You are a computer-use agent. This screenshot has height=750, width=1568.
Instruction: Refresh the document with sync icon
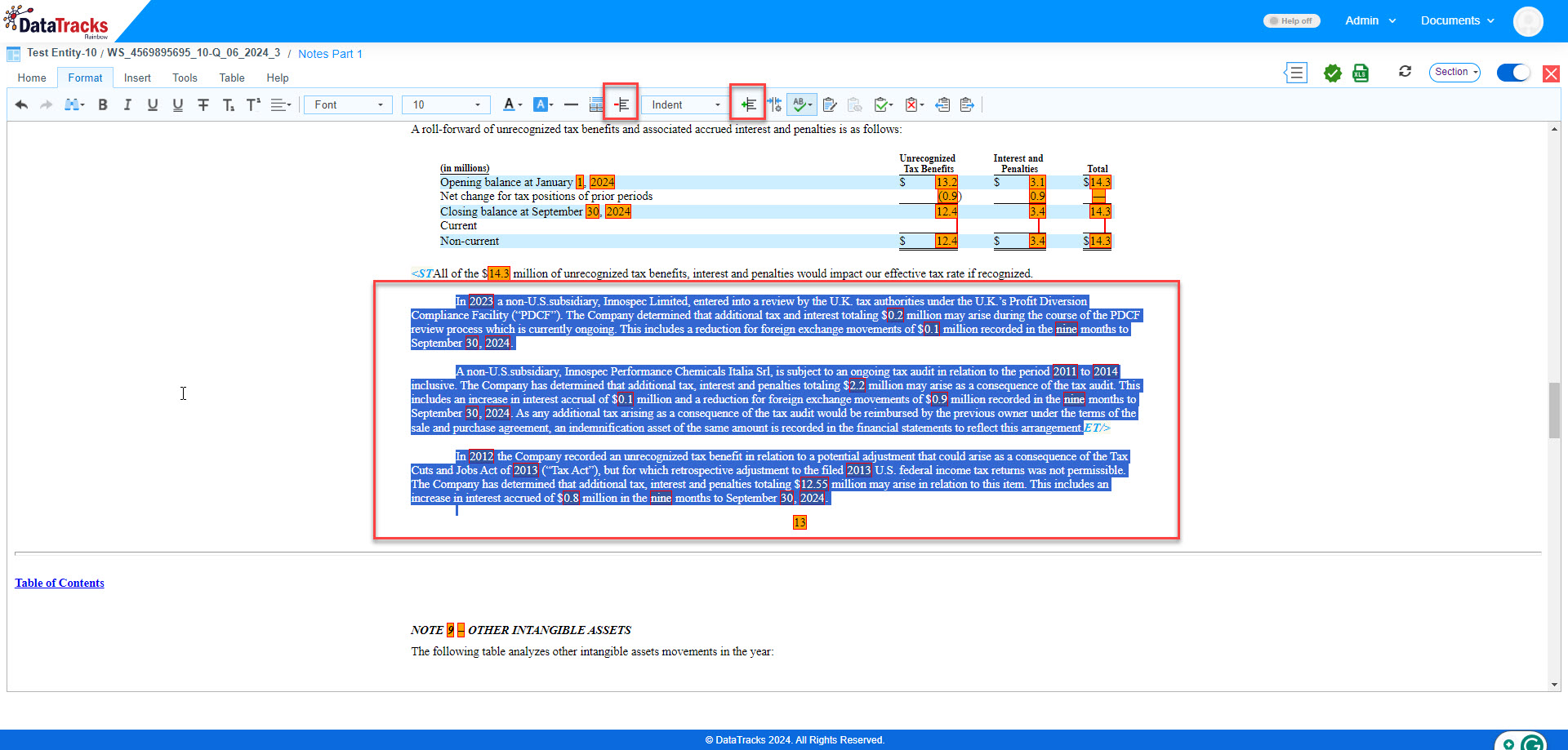(x=1405, y=72)
